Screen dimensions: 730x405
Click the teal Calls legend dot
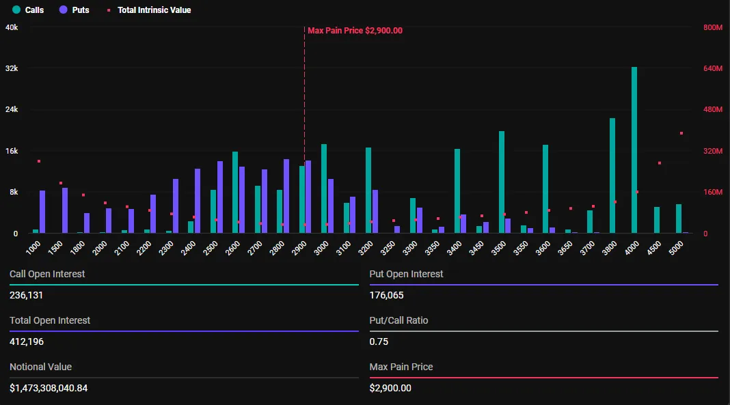pos(16,10)
